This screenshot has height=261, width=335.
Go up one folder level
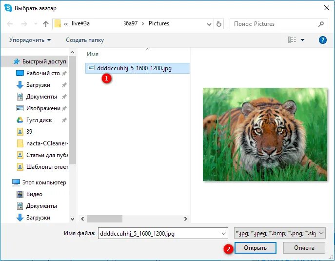point(46,24)
